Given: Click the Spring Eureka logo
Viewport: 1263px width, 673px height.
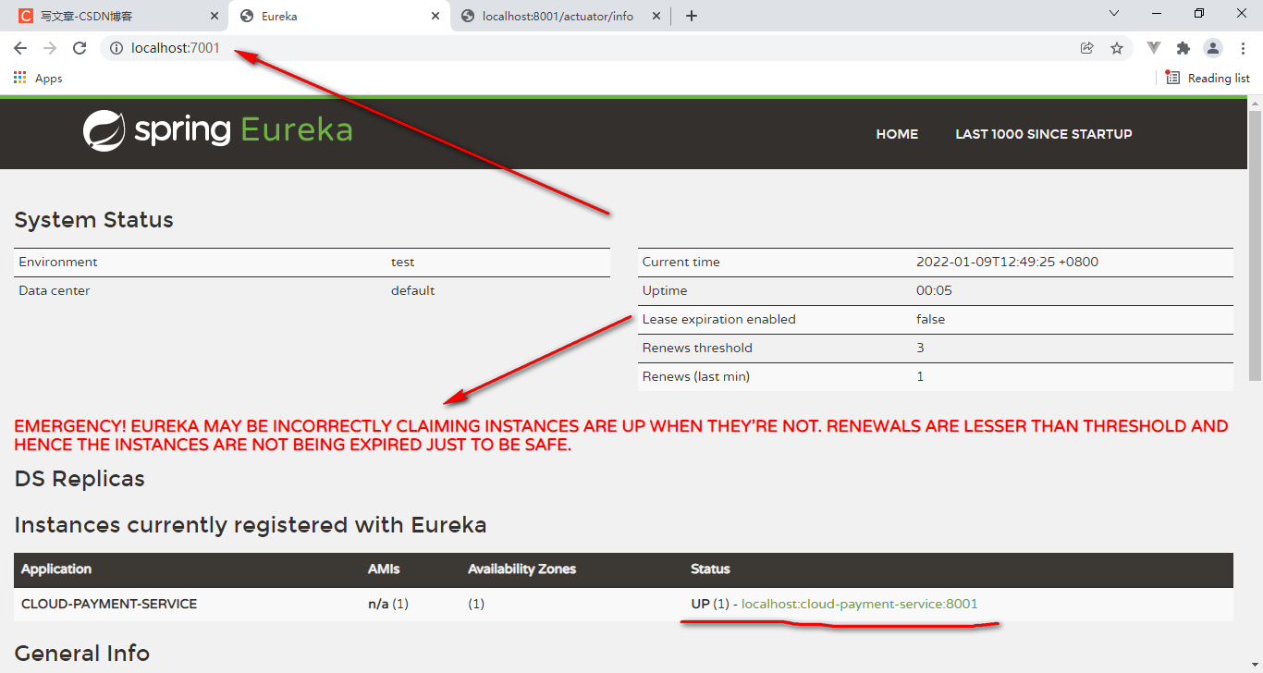Looking at the screenshot, I should (218, 130).
